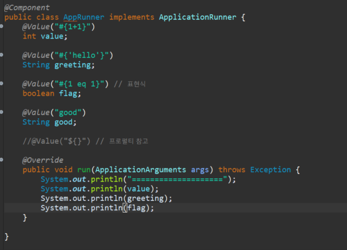The image size is (347, 250).
Task: Click the 'public class' keywords at the top
Action: [32, 17]
